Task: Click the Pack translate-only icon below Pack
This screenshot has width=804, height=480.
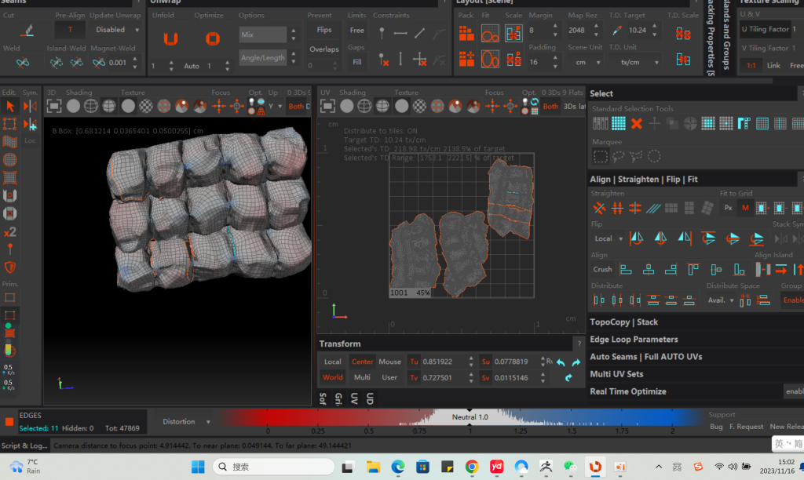Action: pos(466,59)
